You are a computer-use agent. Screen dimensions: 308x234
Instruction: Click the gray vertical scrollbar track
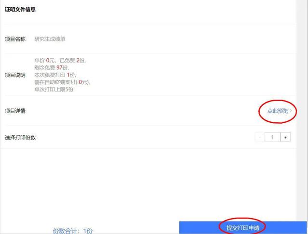pyautogui.click(x=302, y=110)
